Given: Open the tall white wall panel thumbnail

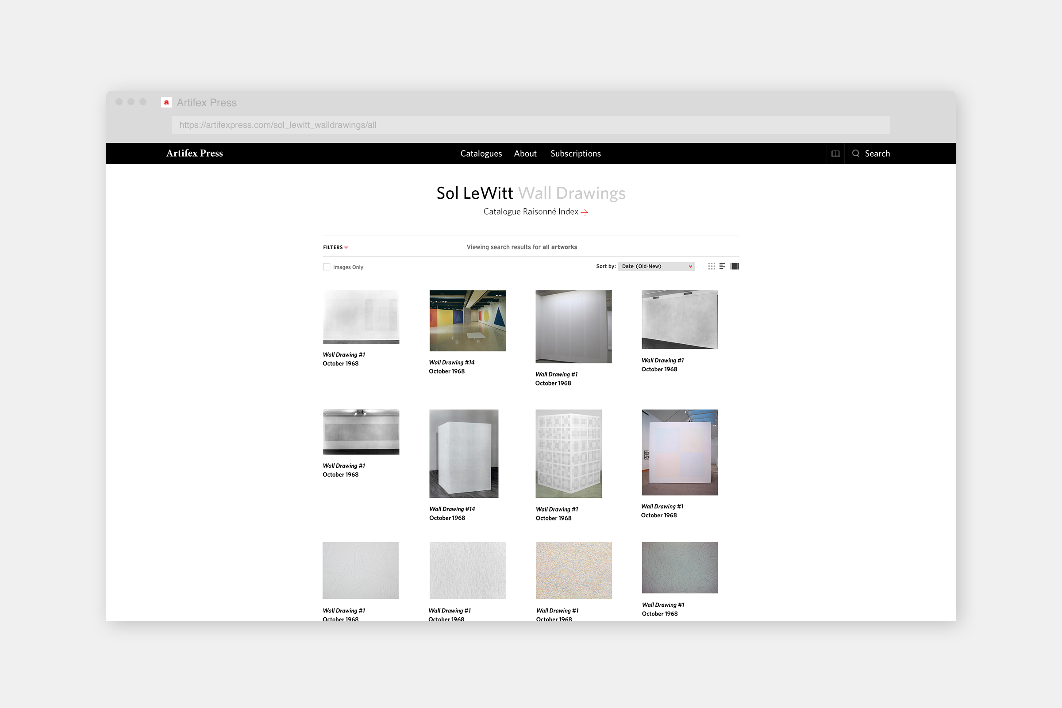Looking at the screenshot, I should [573, 327].
